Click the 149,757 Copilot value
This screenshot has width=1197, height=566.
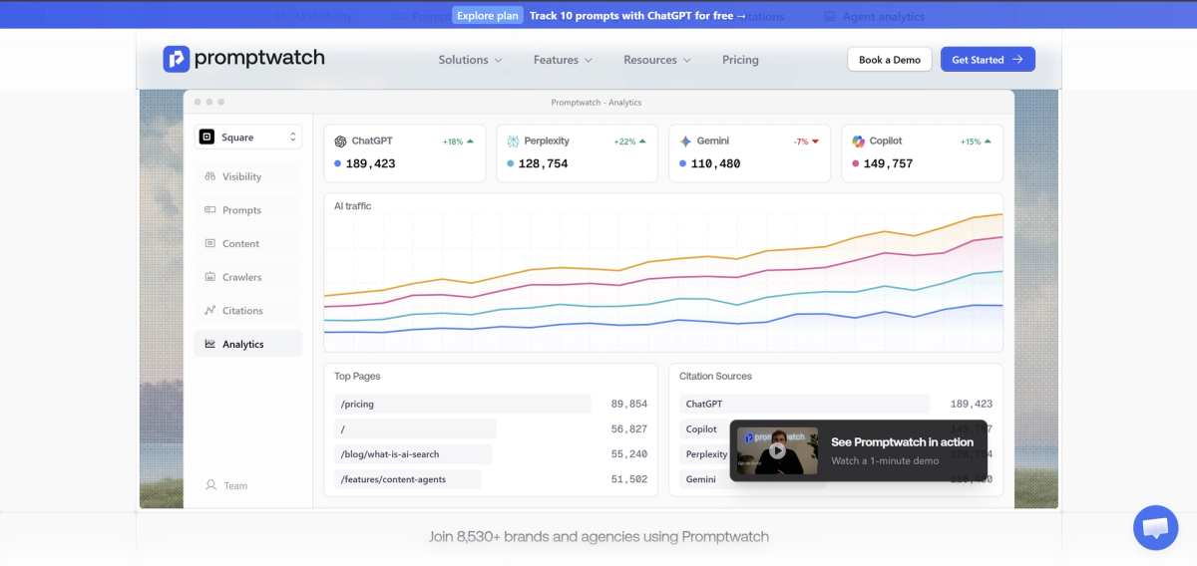(x=888, y=163)
